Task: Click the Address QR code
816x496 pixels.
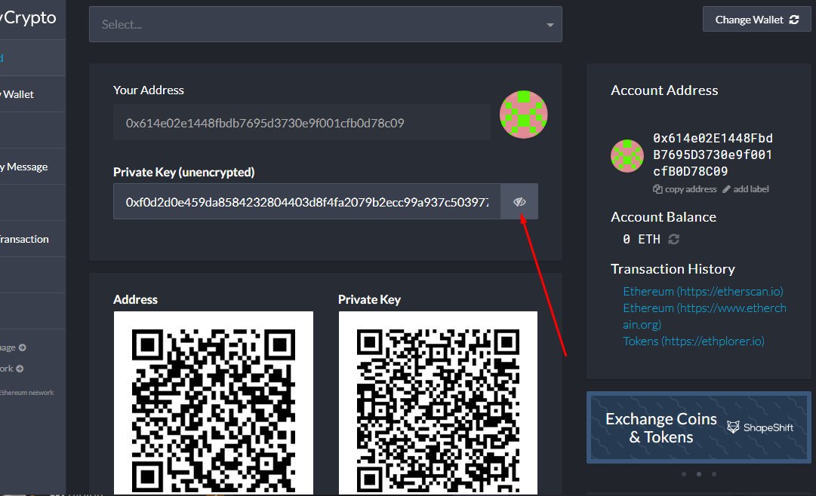Action: point(214,403)
